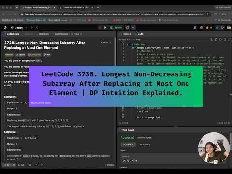This screenshot has height=174, width=232.
Task: Dislike the problem with thumbs-down
Action: pos(14,165)
